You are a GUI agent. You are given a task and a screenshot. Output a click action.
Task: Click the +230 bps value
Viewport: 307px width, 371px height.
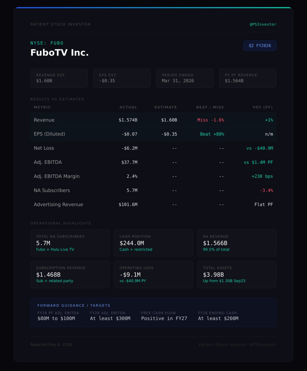(262, 176)
